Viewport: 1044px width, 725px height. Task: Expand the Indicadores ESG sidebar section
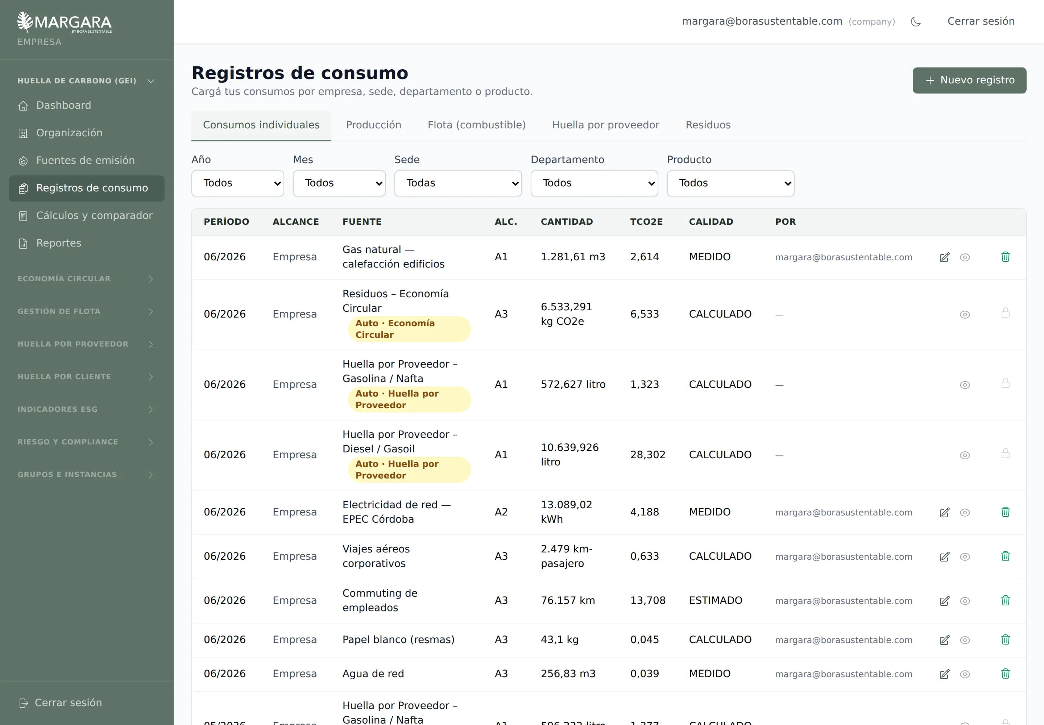pyautogui.click(x=86, y=409)
